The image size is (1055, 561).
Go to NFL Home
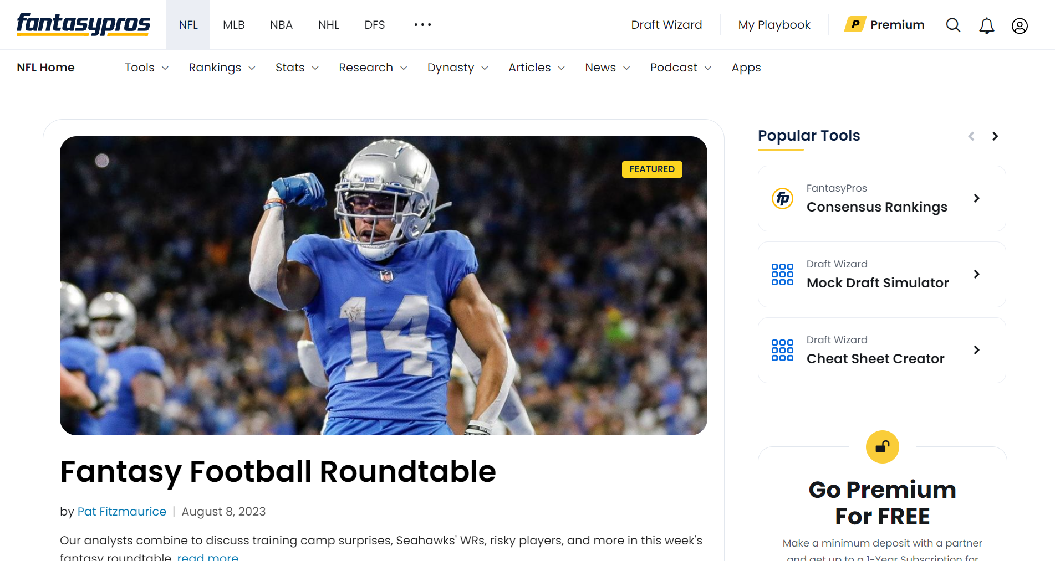[x=45, y=68]
